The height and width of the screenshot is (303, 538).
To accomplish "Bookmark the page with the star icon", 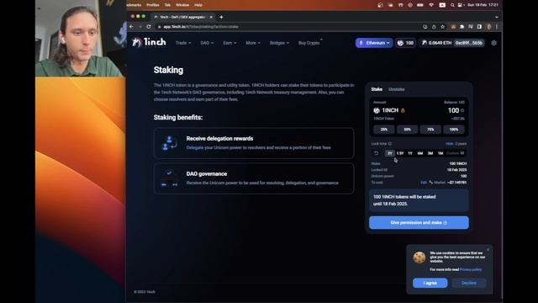I will click(x=443, y=26).
